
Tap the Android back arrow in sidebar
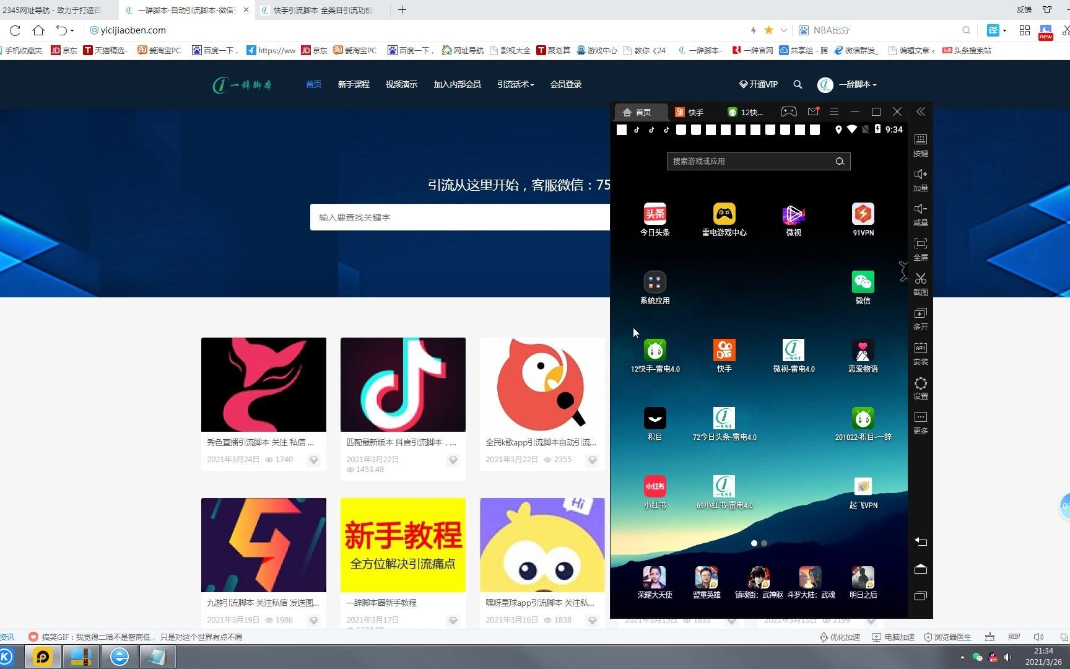(x=921, y=541)
